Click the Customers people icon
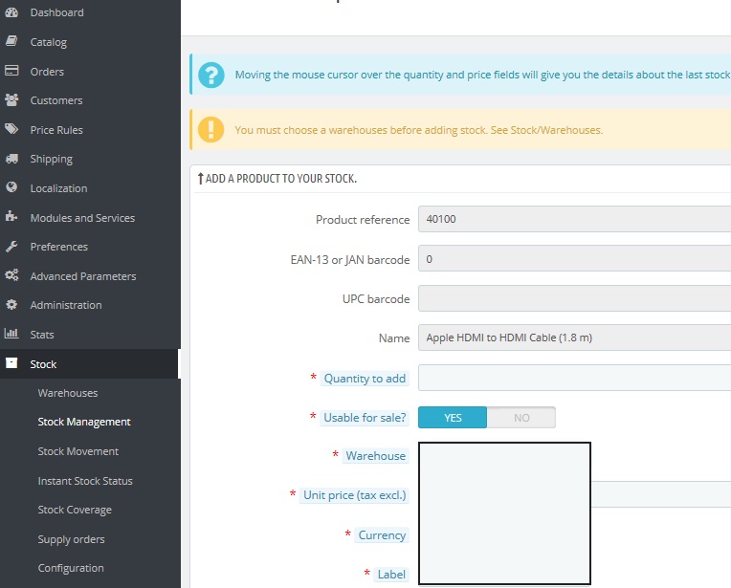 click(x=11, y=99)
